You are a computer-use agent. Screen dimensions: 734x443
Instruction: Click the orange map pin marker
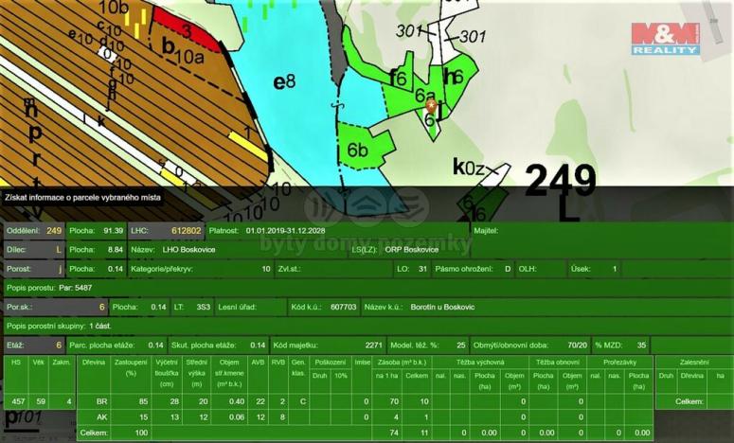tap(430, 106)
